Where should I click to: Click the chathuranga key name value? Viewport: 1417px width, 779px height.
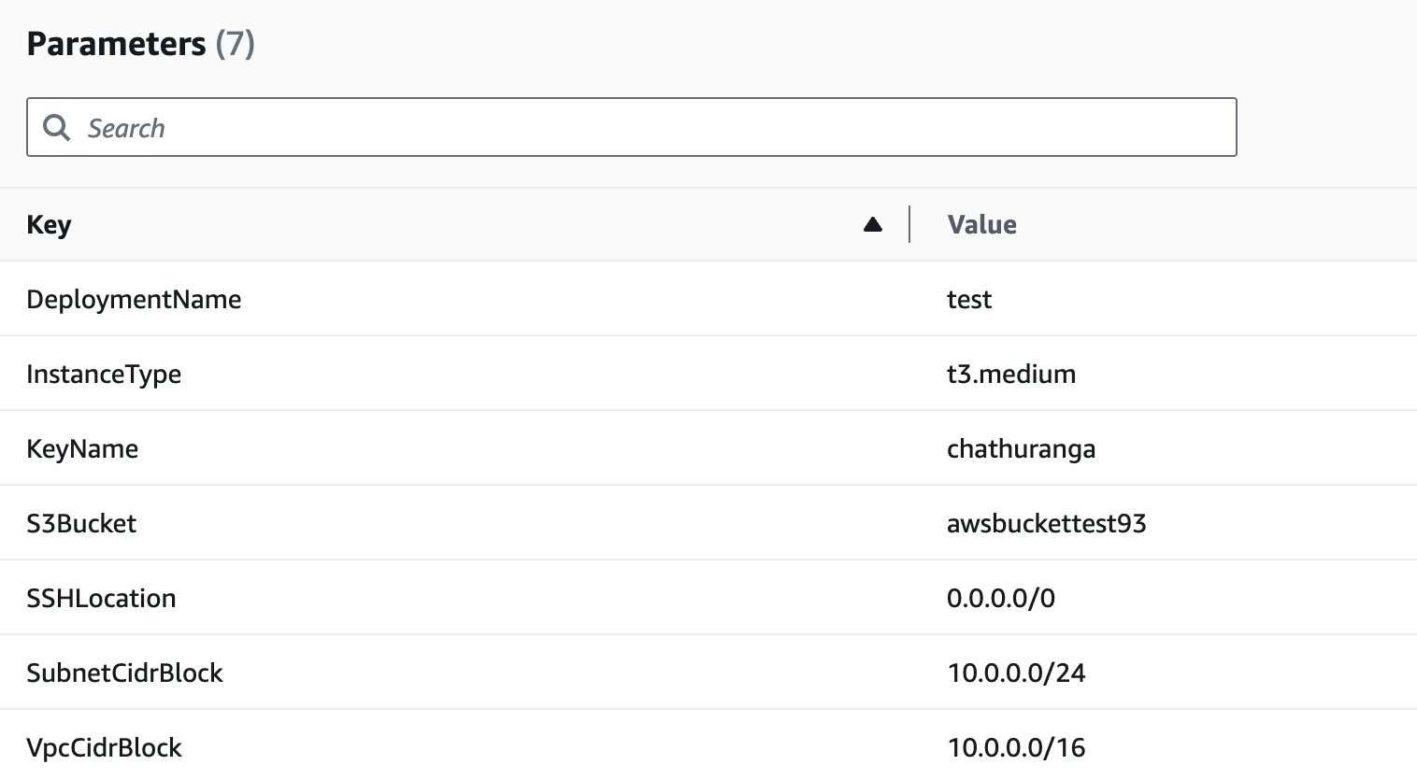tap(1021, 448)
